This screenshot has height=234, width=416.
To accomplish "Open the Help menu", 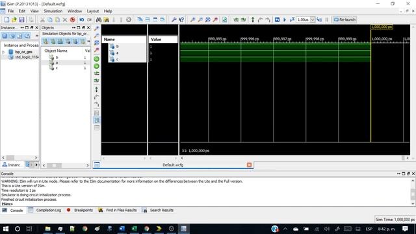I will [108, 11].
